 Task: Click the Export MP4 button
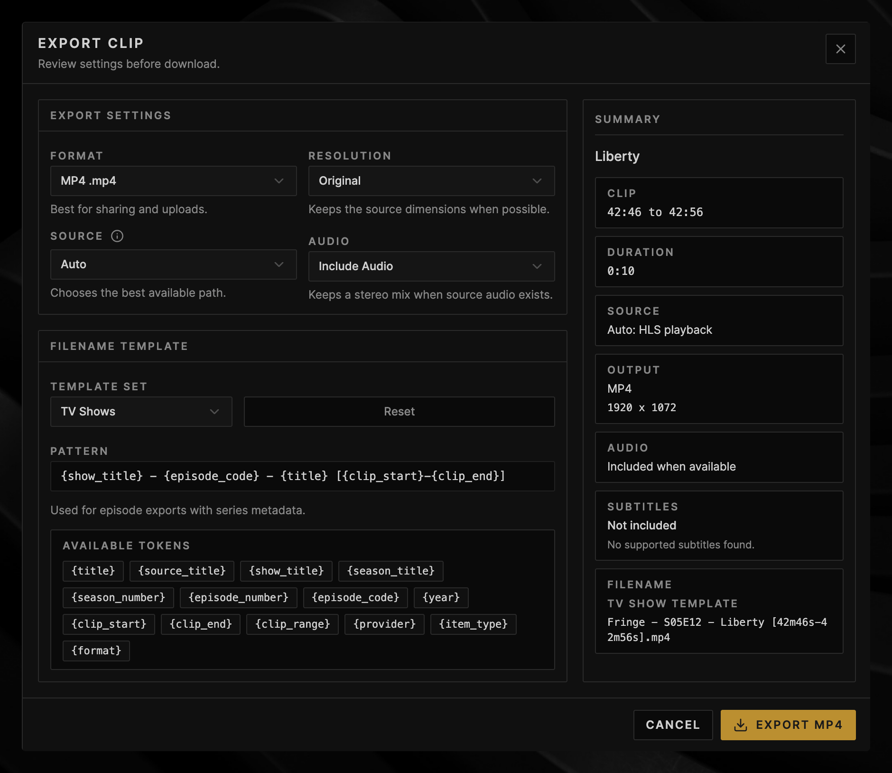788,725
